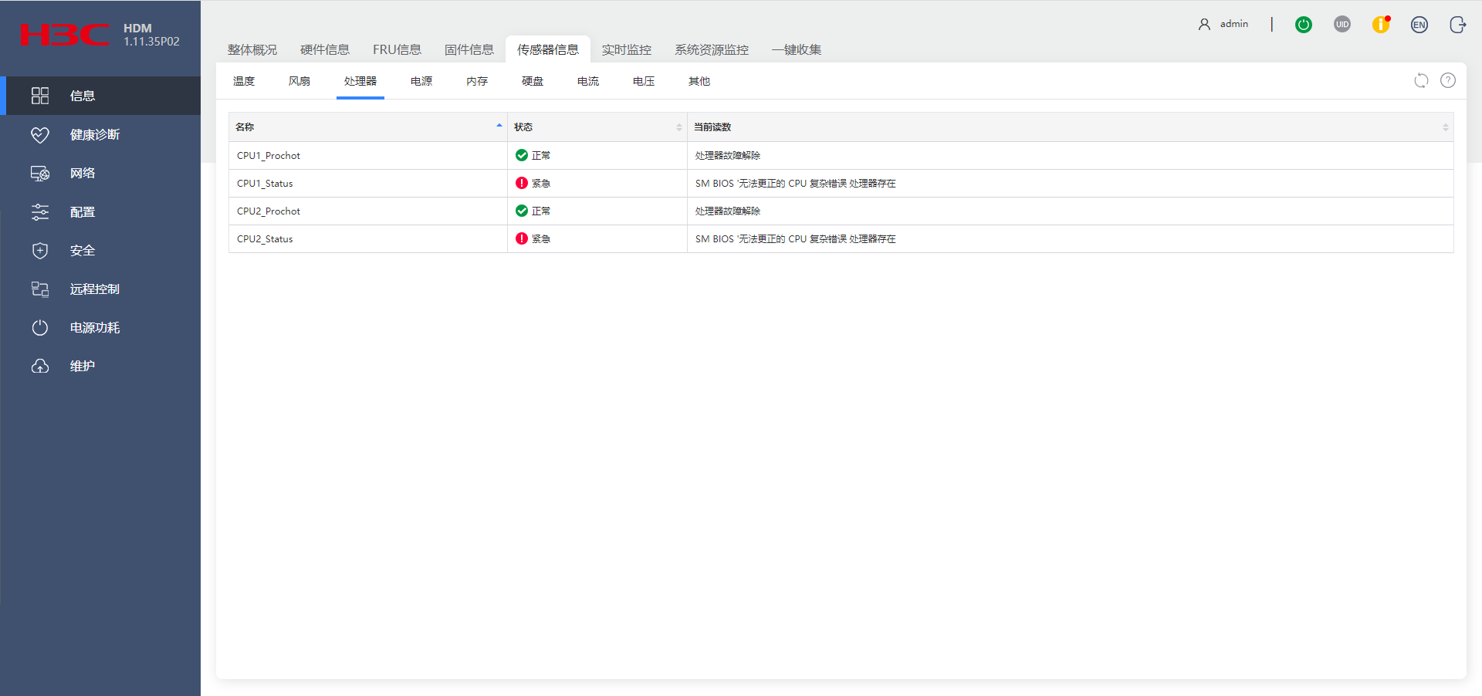This screenshot has height=696, width=1482.
Task: Click the H3C logo
Action: click(x=65, y=35)
